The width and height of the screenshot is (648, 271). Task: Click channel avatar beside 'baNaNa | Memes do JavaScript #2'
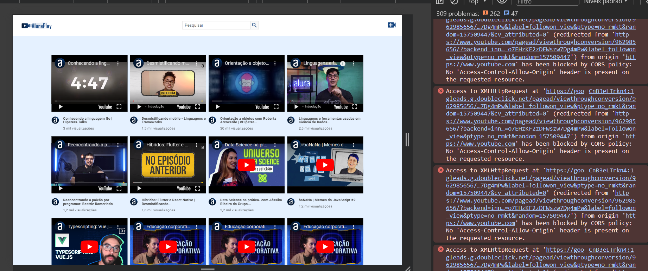[291, 201]
